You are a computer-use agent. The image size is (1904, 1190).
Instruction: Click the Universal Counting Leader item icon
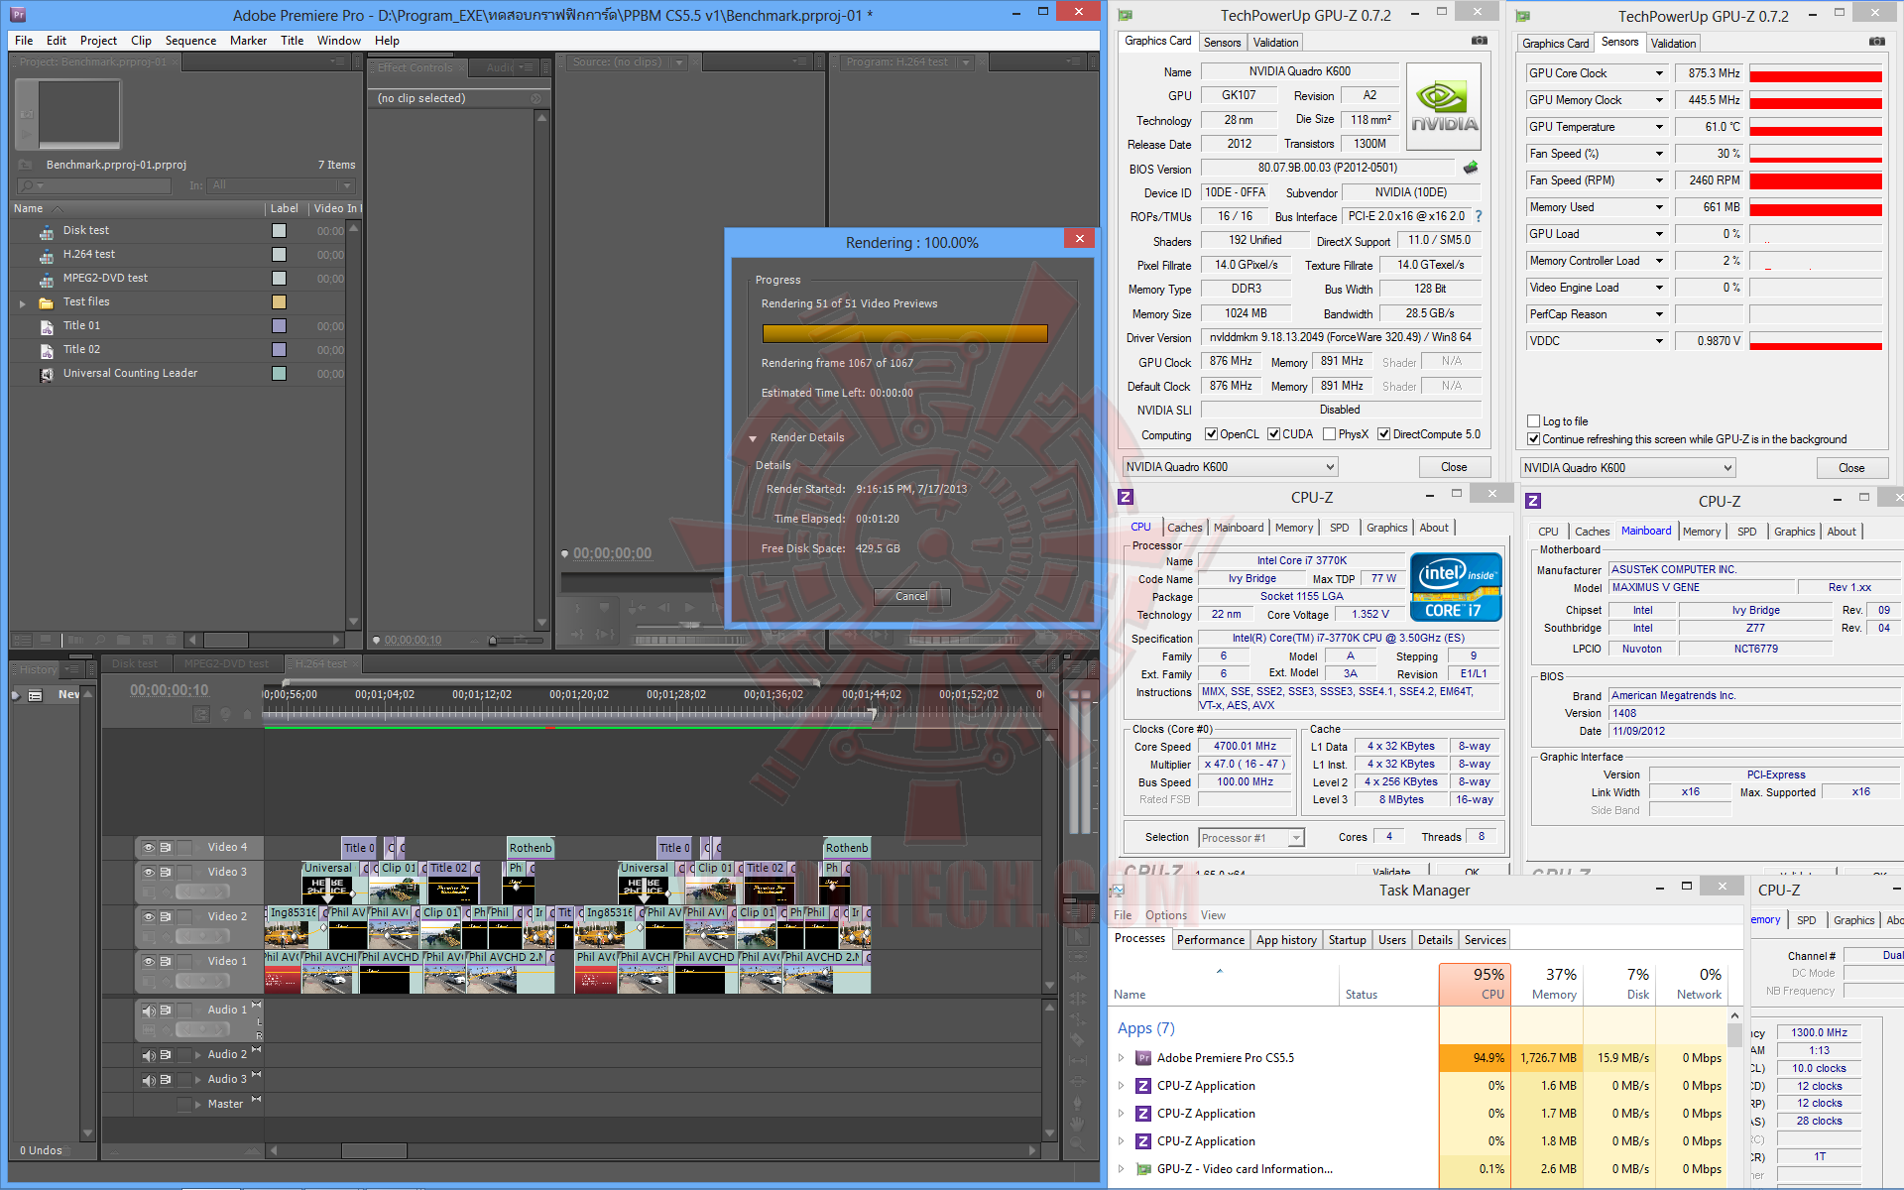click(47, 374)
